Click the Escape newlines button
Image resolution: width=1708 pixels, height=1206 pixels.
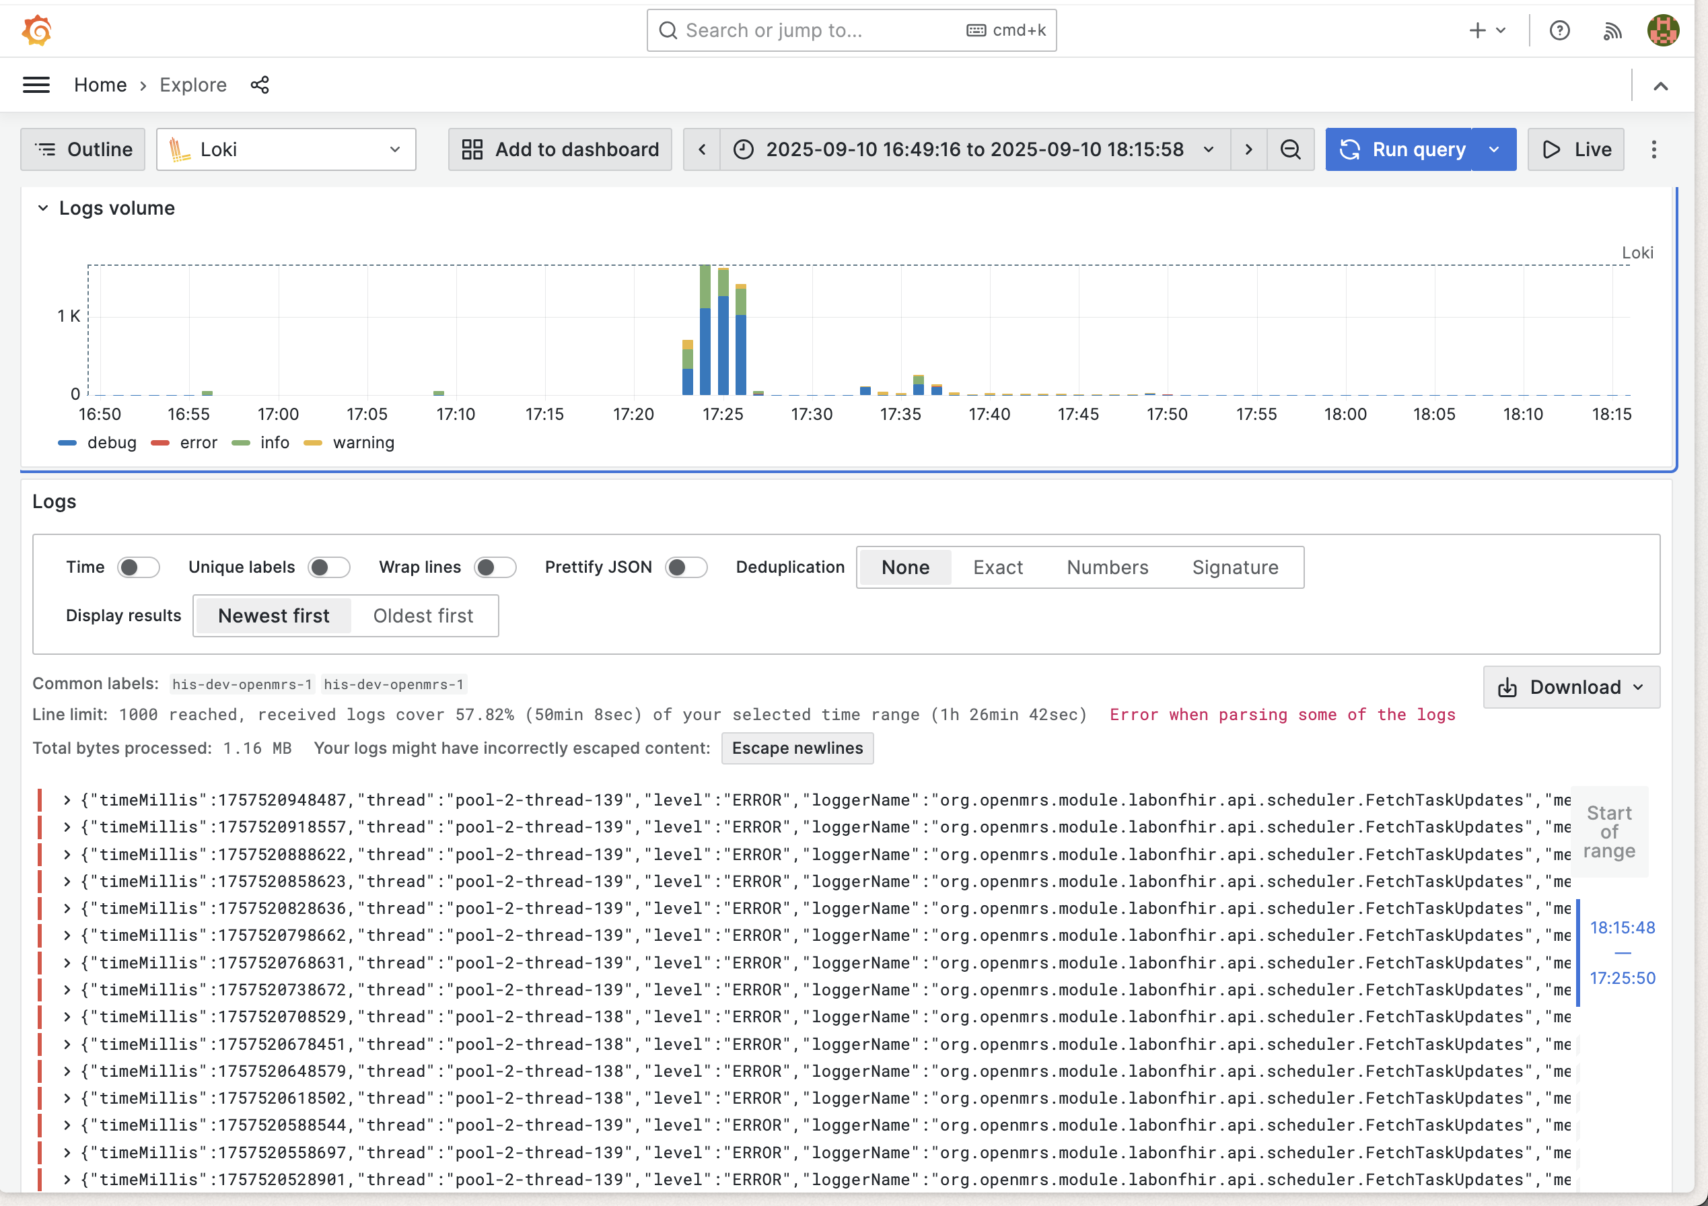[x=797, y=748]
